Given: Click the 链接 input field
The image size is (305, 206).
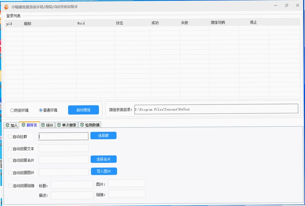Looking at the screenshot, I should (127, 194).
